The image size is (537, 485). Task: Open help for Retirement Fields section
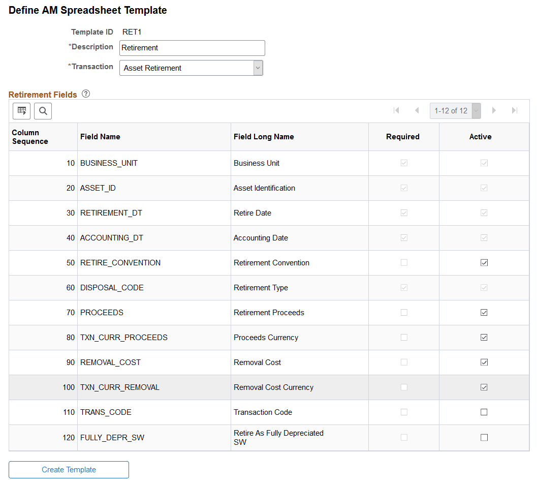[86, 94]
